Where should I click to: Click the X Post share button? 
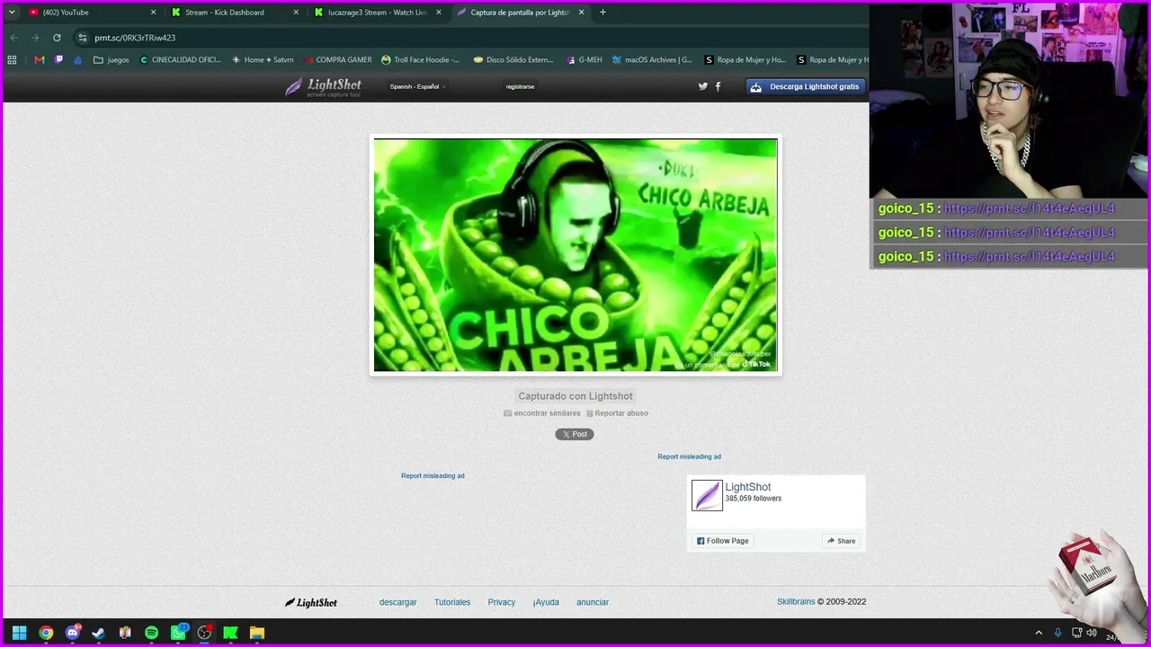[575, 434]
